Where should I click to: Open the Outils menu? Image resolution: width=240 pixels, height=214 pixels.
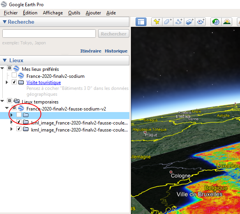coord(74,13)
